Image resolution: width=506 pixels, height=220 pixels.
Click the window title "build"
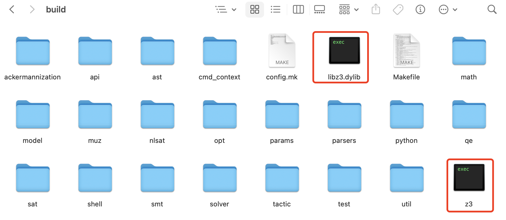click(56, 9)
